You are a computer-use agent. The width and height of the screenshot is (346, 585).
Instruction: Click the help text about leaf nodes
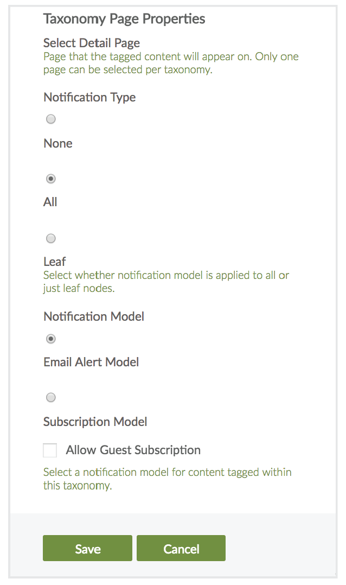tap(166, 282)
